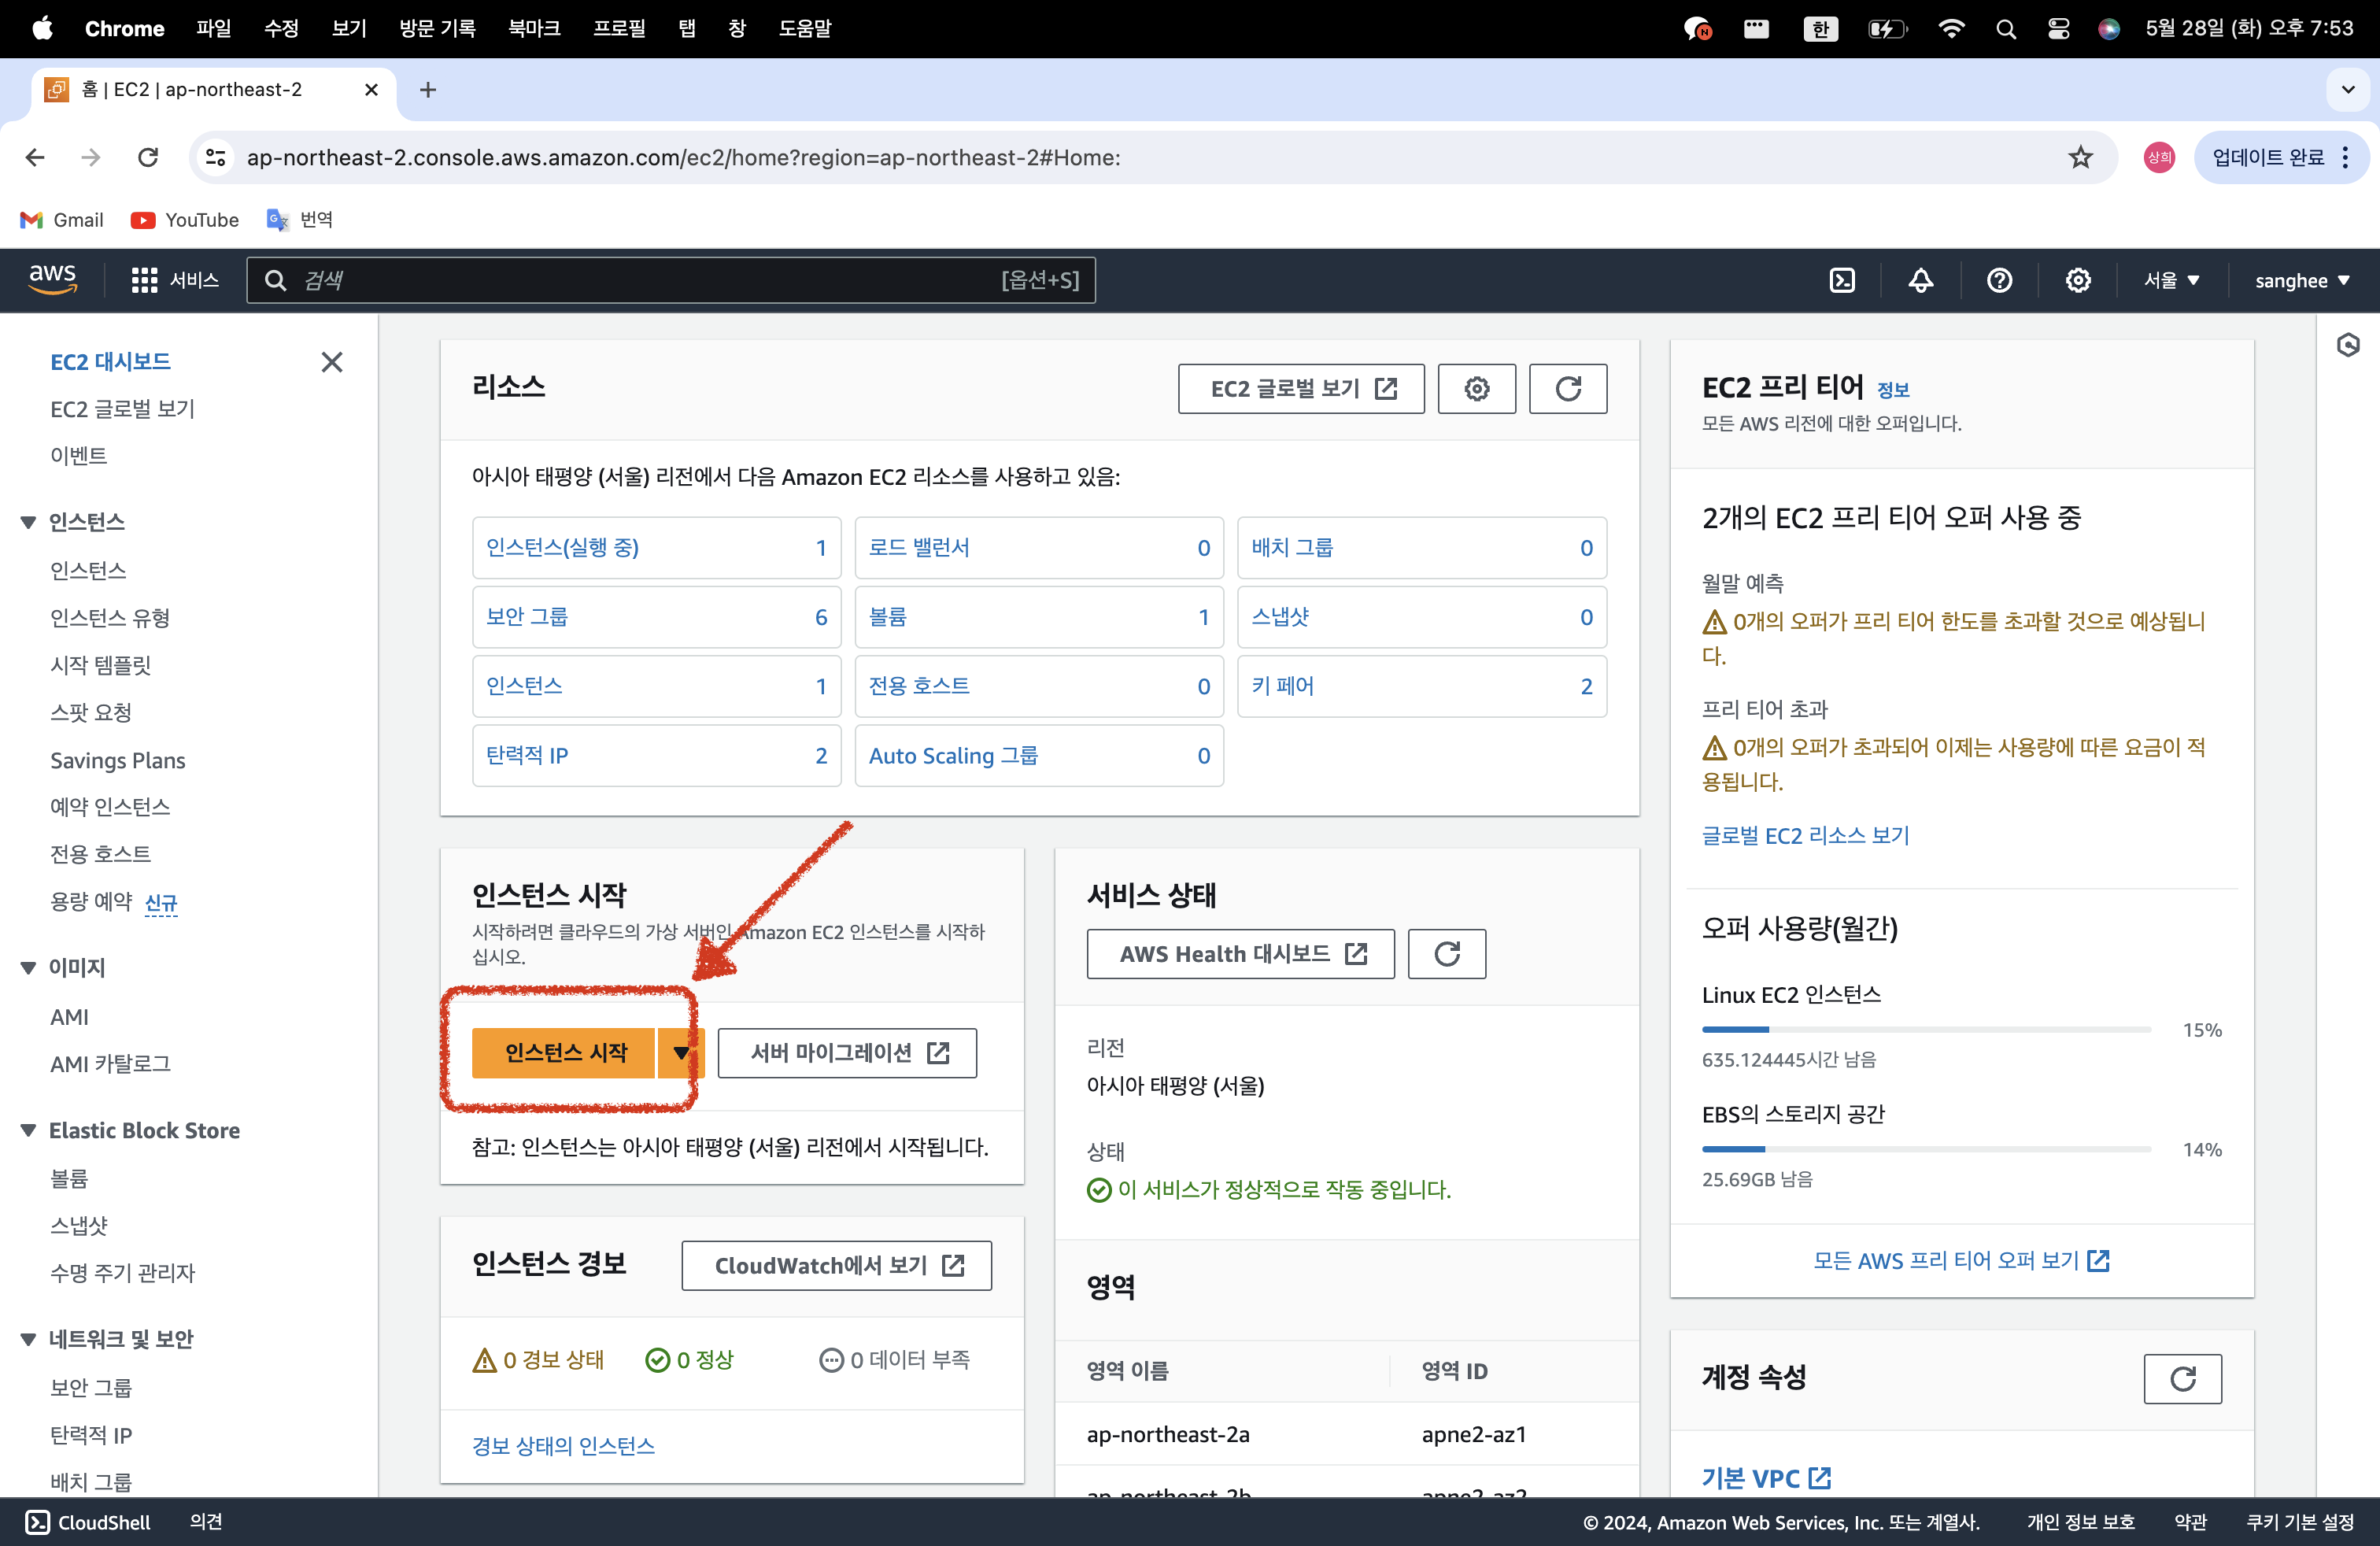The width and height of the screenshot is (2380, 1546).
Task: Open the CloudShell icon in AWS header
Action: tap(1842, 280)
